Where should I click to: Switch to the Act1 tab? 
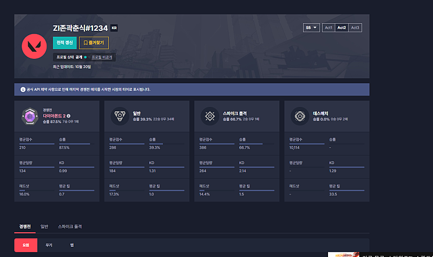coord(329,28)
